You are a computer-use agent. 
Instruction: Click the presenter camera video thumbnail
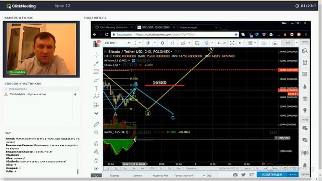coord(41,49)
